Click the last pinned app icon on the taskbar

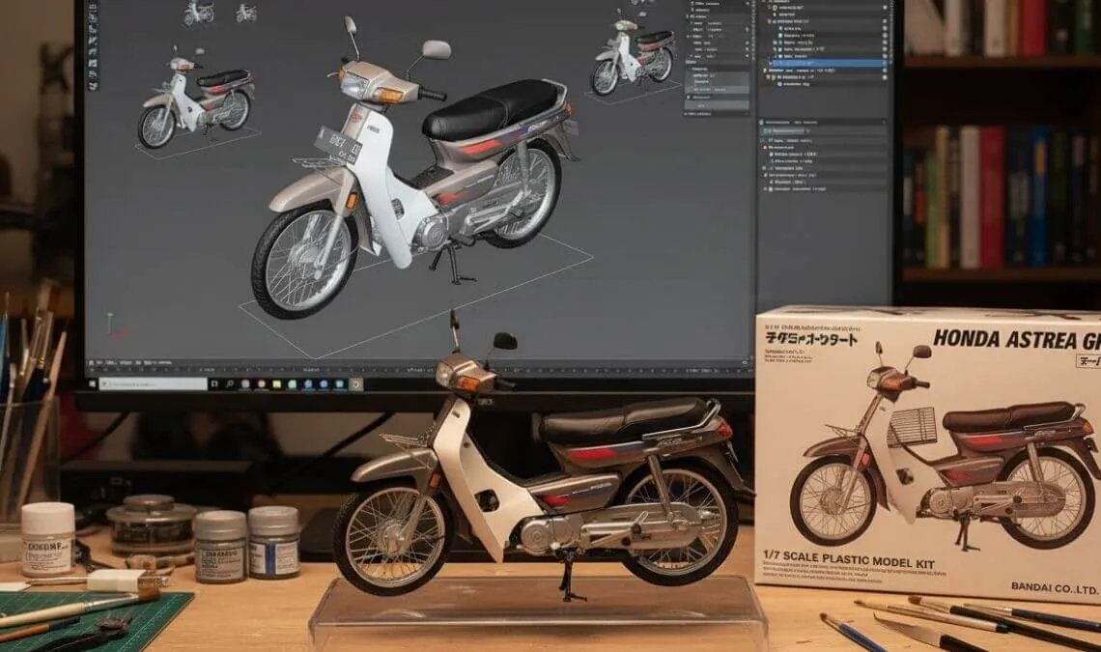pos(357,383)
